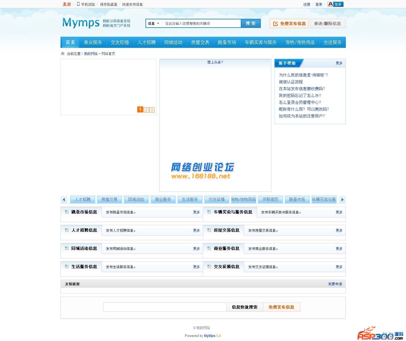
Task: Open help item 诚信认证流程
Action: [x=291, y=82]
